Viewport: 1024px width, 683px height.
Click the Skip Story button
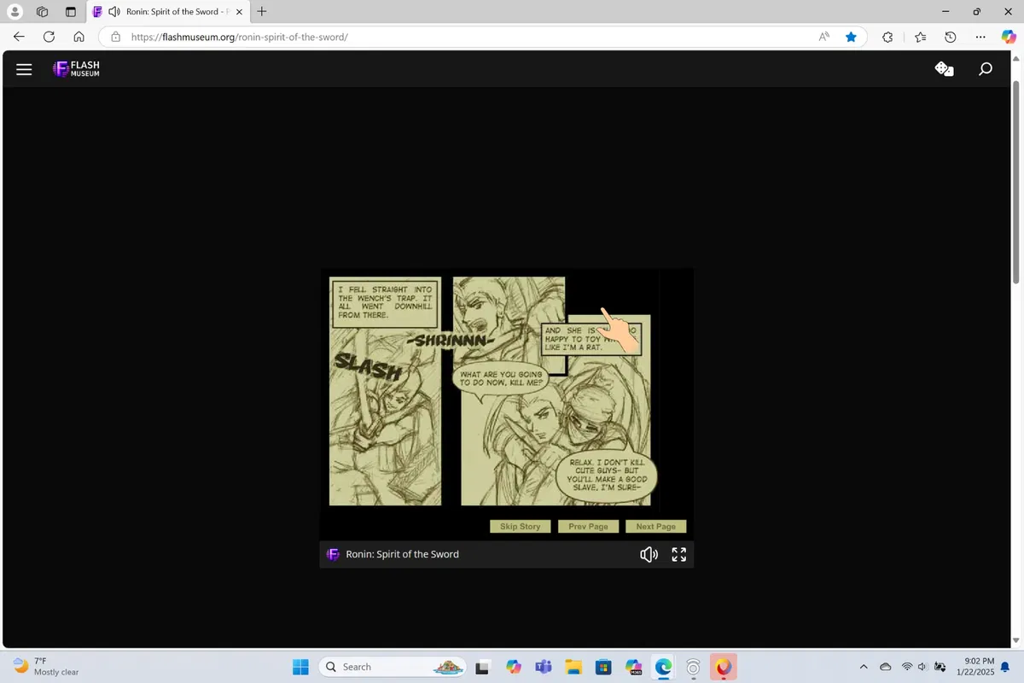click(521, 527)
